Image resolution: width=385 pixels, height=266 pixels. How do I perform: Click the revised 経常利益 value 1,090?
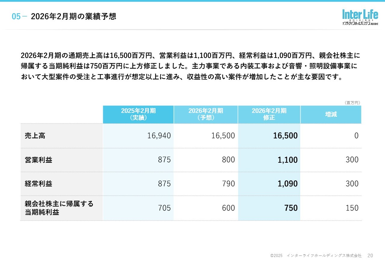pos(287,184)
